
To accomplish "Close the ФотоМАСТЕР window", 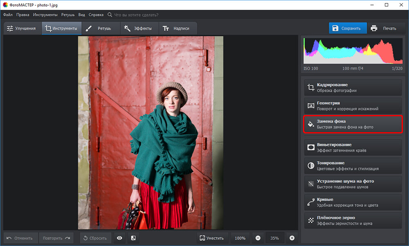I will 401,5.
